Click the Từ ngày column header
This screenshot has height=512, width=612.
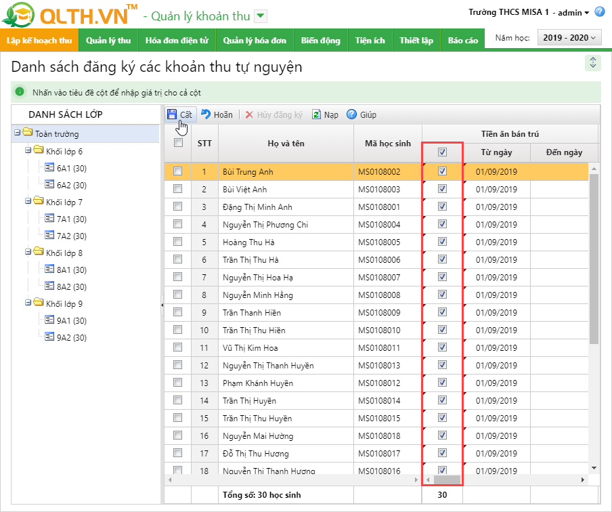point(496,152)
